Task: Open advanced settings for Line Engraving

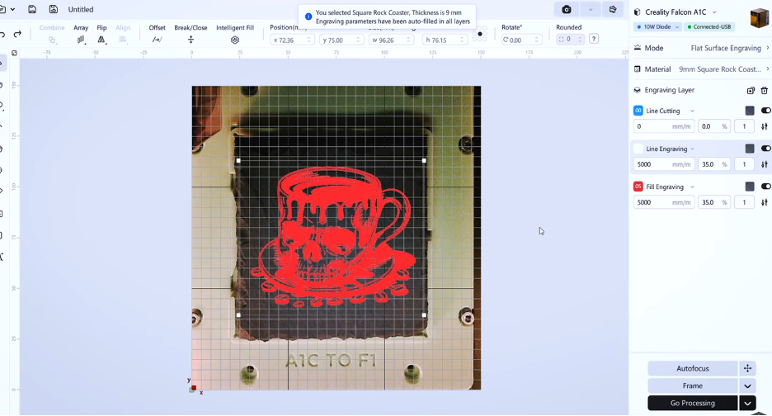Action: click(x=764, y=164)
